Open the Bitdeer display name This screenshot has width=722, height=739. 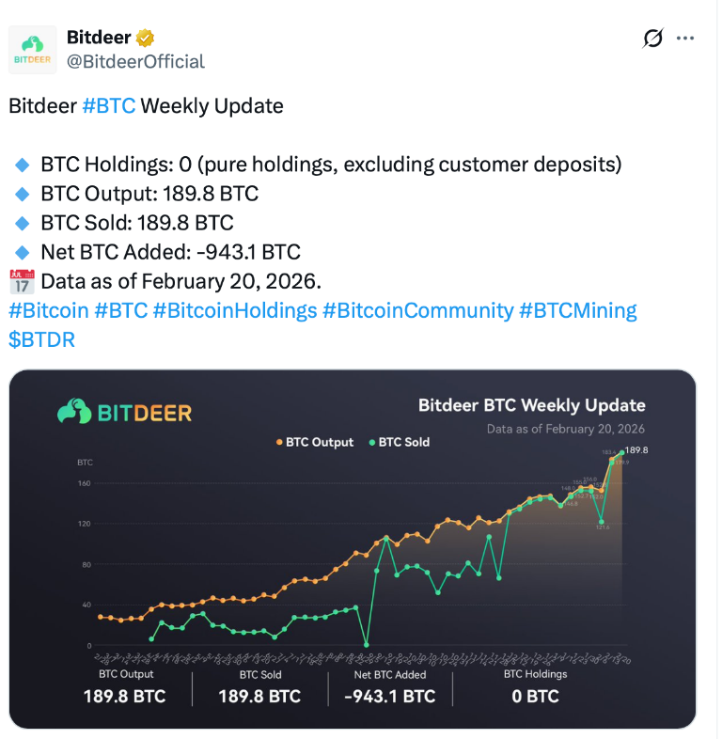tap(99, 38)
